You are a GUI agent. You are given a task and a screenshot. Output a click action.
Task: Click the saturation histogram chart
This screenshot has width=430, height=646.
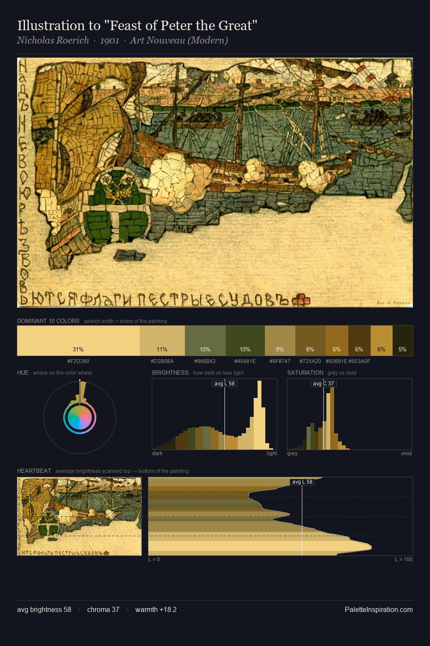(x=350, y=414)
